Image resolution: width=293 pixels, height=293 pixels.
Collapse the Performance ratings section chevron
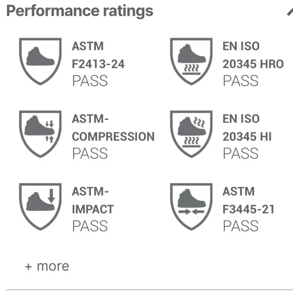point(290,12)
